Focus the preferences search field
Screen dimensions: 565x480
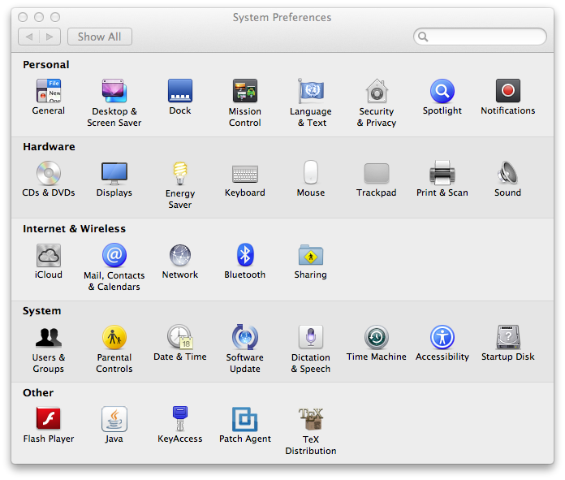(x=480, y=37)
